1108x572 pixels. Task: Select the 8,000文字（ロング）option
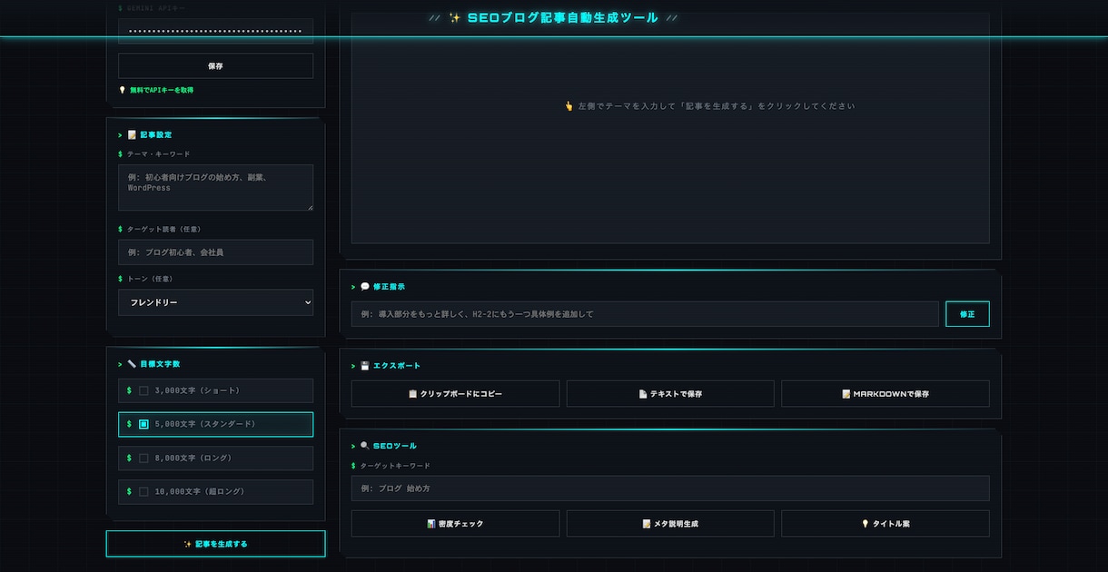215,458
